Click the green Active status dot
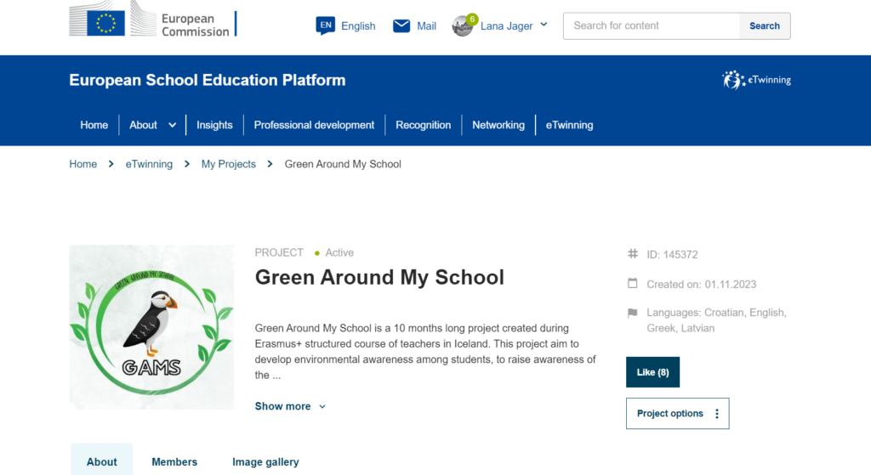The image size is (871, 475). click(317, 253)
